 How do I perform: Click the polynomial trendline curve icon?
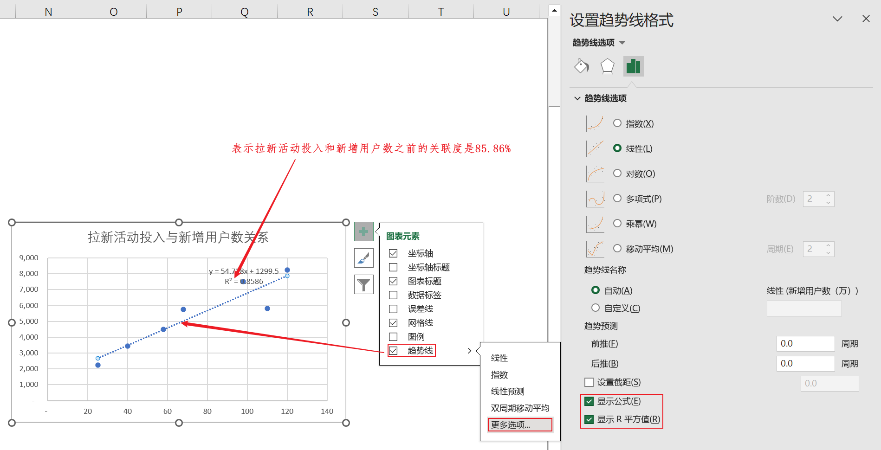pyautogui.click(x=595, y=199)
